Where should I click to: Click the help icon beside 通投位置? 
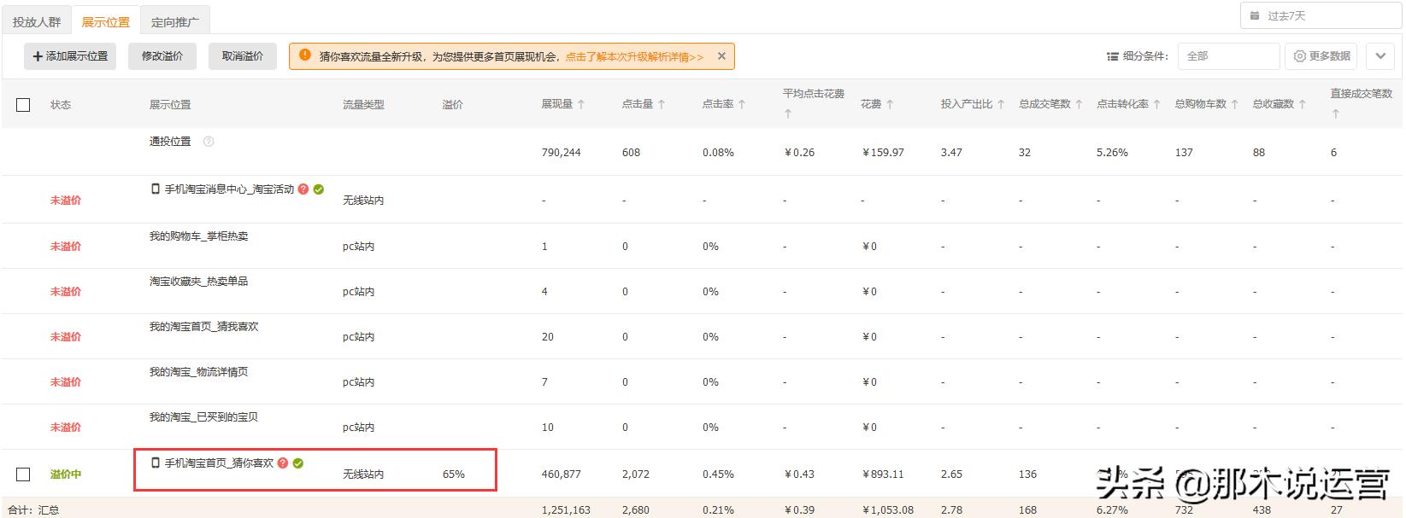click(x=209, y=142)
